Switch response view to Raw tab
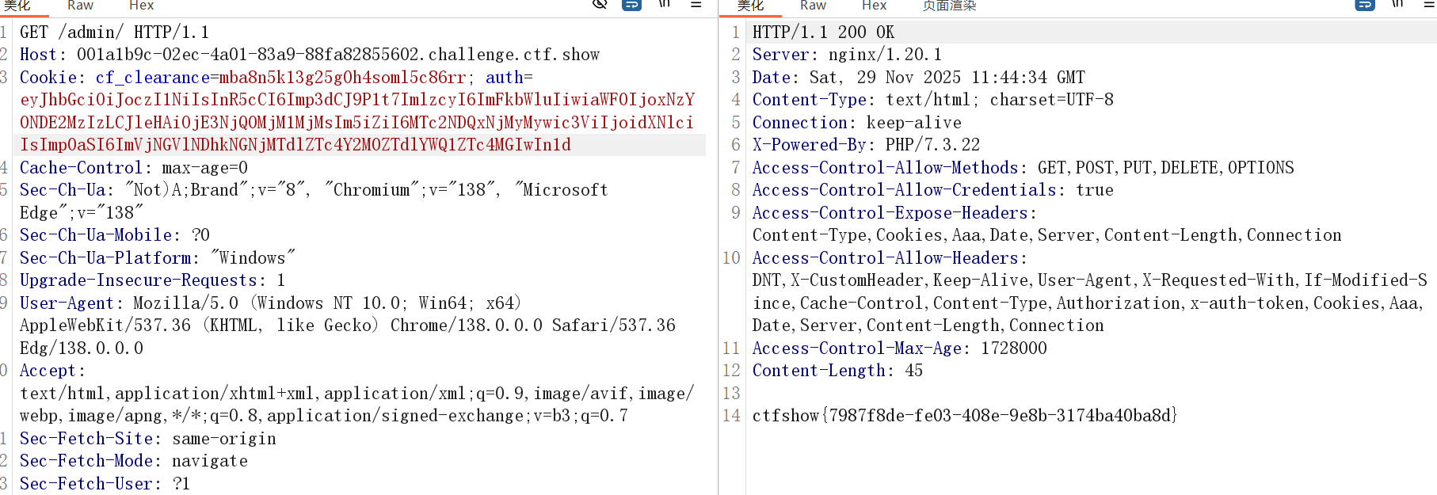The height and width of the screenshot is (495, 1437). 813,6
